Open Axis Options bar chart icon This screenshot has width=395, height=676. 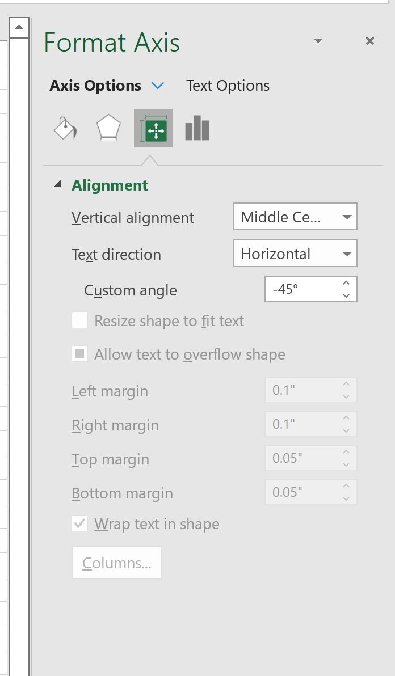click(196, 128)
